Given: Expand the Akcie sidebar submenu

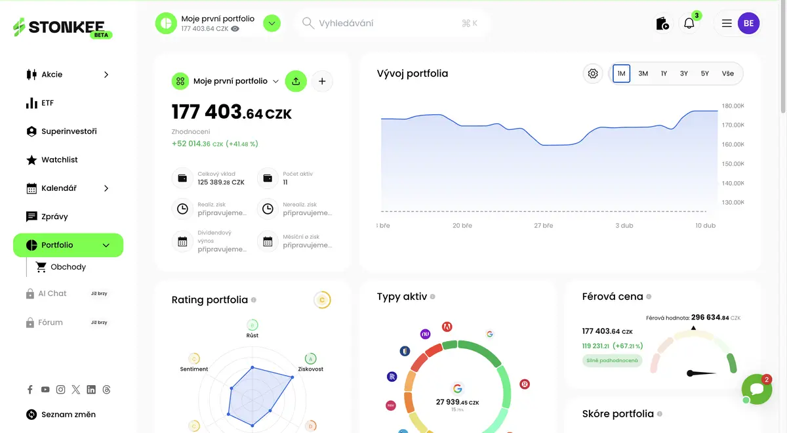Looking at the screenshot, I should (106, 75).
